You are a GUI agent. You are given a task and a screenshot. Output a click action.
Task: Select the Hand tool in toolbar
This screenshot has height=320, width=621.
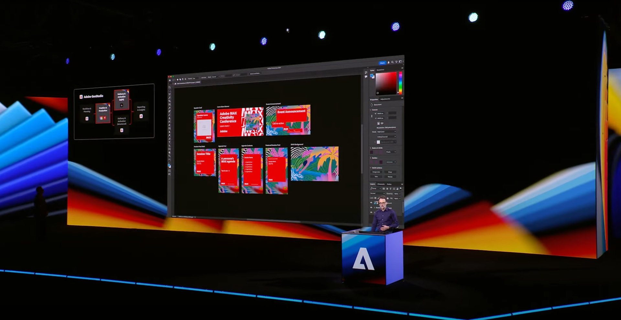click(169, 153)
